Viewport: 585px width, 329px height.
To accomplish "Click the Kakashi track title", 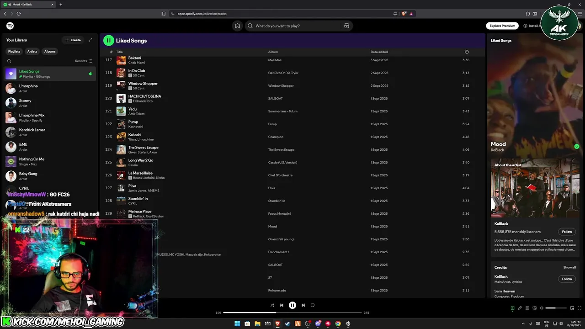I will [x=135, y=135].
